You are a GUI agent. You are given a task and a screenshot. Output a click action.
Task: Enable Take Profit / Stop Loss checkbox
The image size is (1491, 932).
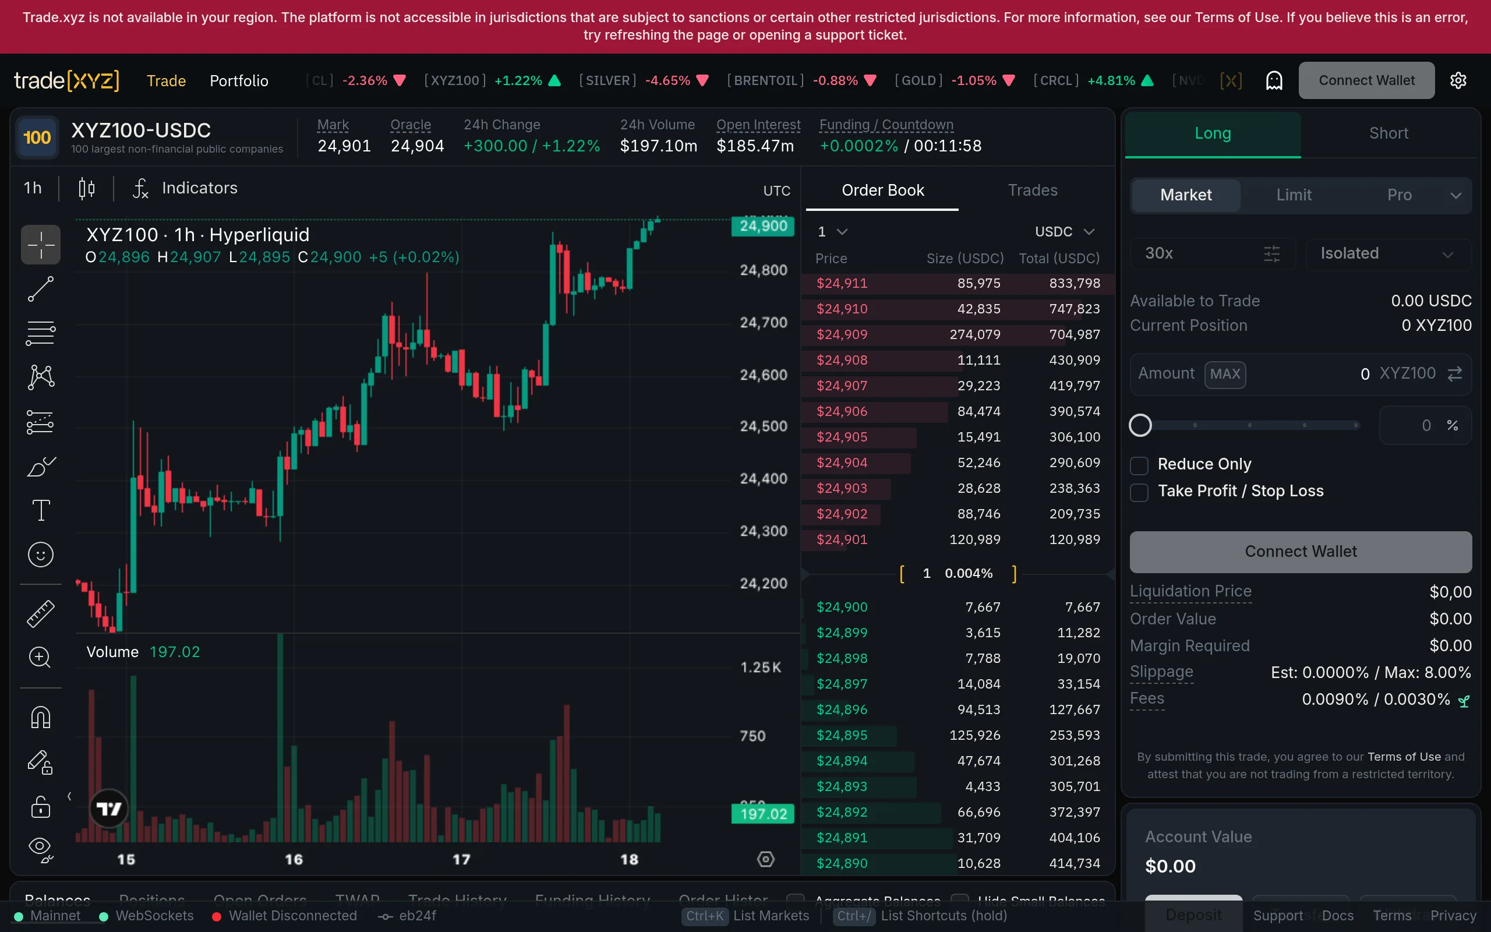[x=1139, y=493]
